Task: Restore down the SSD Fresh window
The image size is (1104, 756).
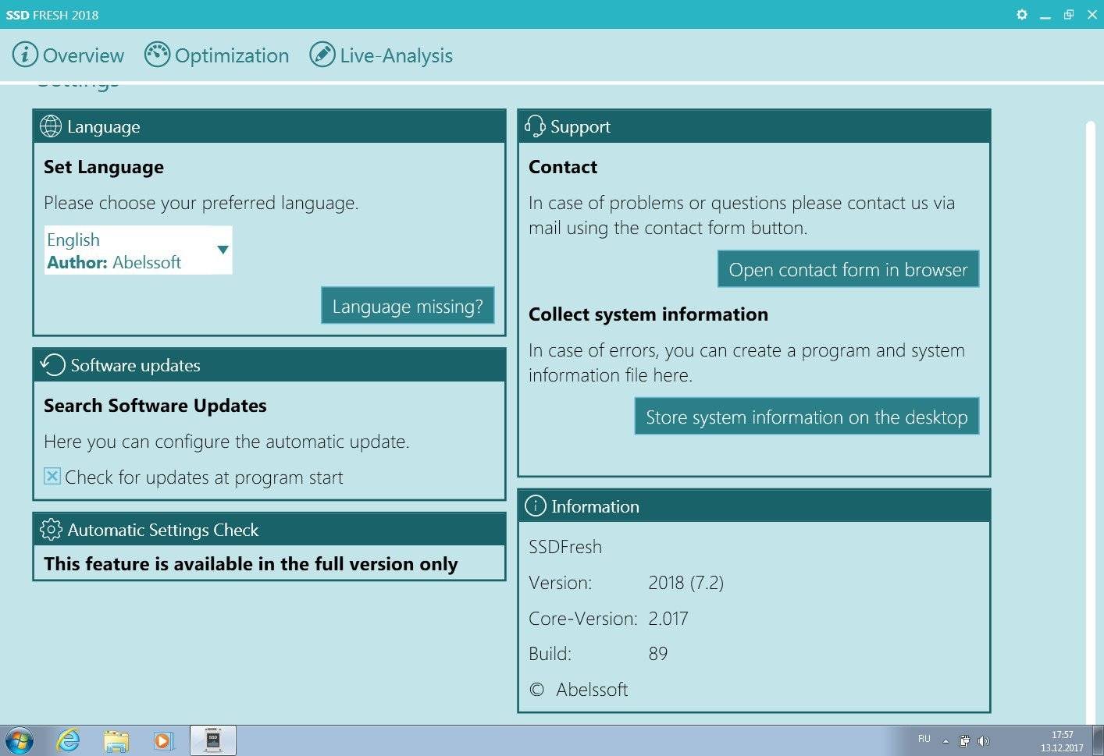Action: point(1069,15)
